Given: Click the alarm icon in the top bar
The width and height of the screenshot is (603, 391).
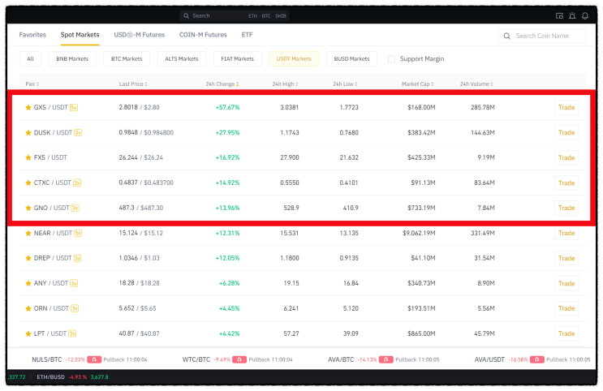Looking at the screenshot, I should click(572, 15).
